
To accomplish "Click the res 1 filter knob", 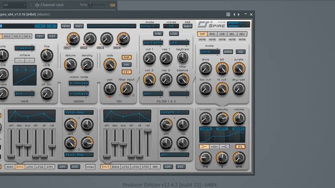I will pyautogui.click(x=166, y=58).
